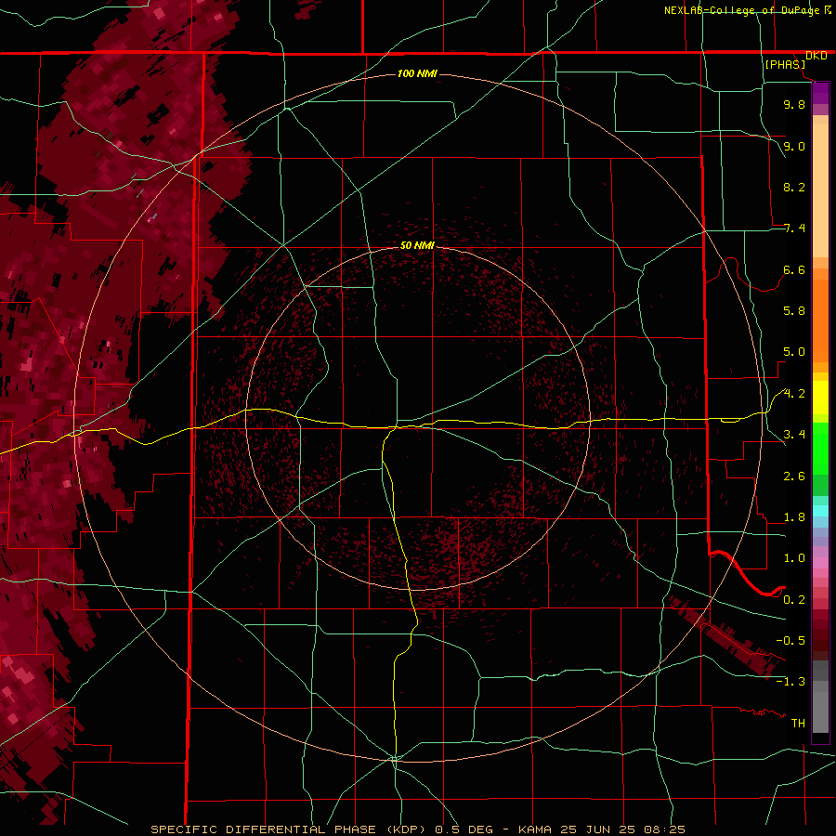Viewport: 836px width, 836px height.
Task: Click the 9.0 value on the scale
Action: pyautogui.click(x=794, y=146)
